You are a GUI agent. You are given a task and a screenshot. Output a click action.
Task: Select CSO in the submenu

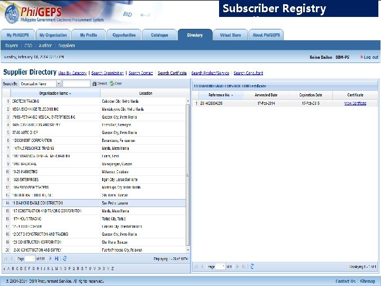[x=29, y=46]
